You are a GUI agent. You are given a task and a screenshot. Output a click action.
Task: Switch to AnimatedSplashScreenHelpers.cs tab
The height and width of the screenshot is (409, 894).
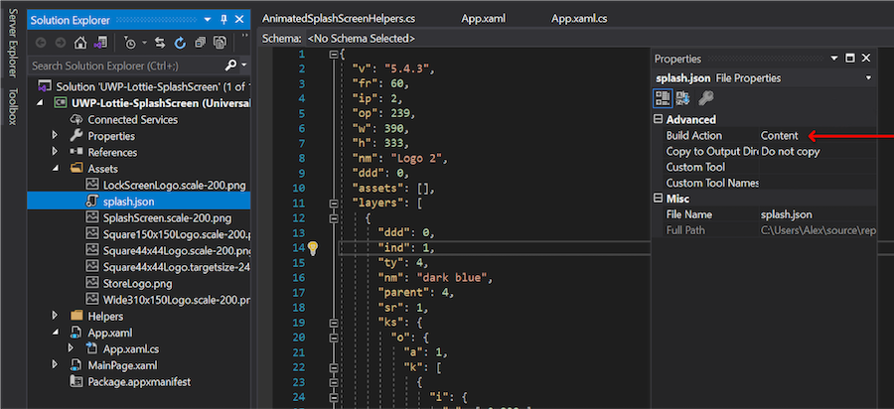(x=339, y=18)
